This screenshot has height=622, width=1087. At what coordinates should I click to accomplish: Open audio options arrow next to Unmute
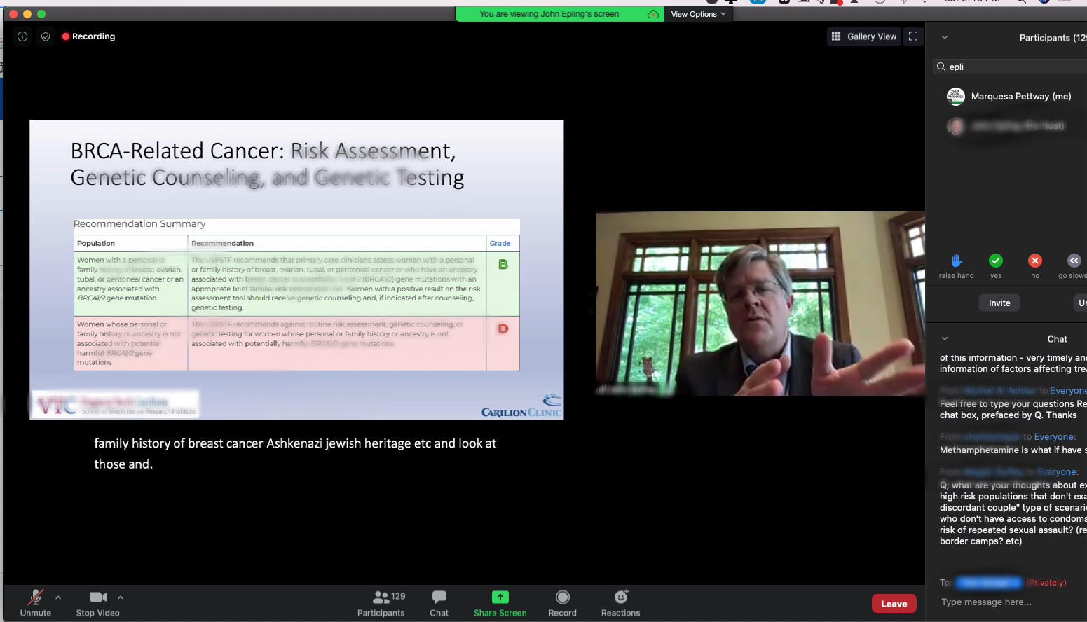pyautogui.click(x=58, y=597)
